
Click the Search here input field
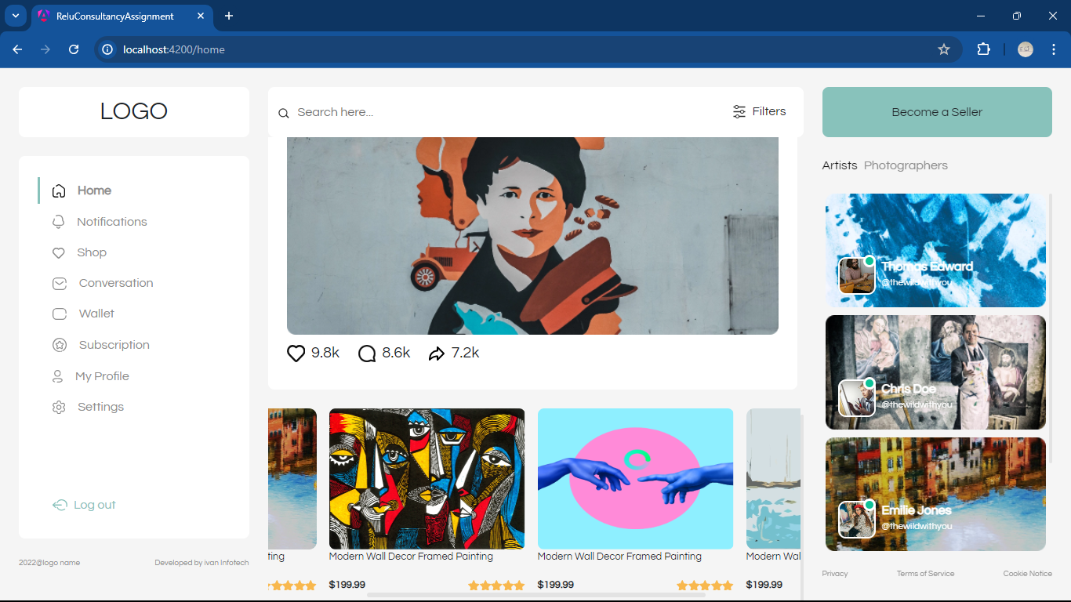click(x=502, y=112)
